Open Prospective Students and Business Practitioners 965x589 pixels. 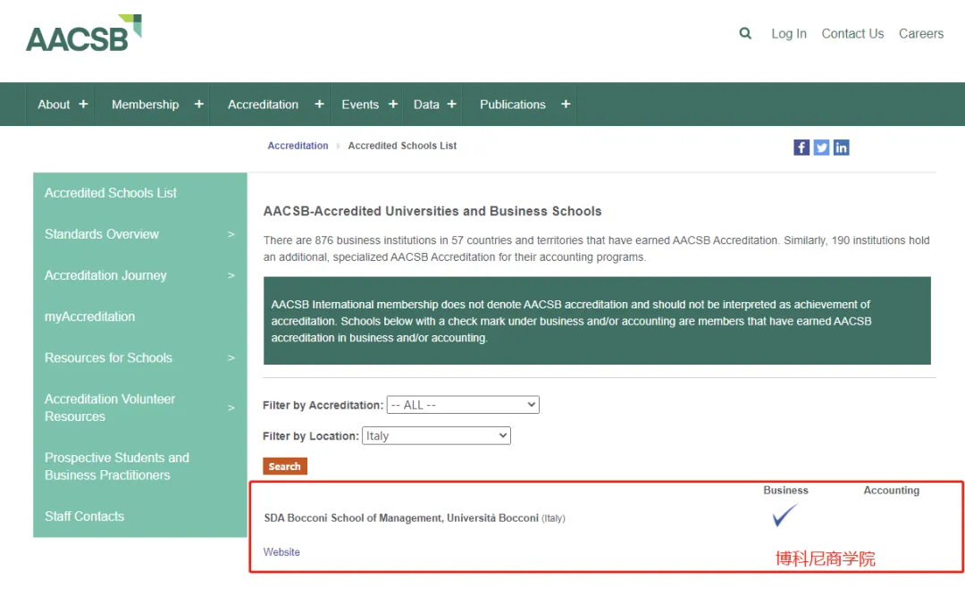coord(116,467)
